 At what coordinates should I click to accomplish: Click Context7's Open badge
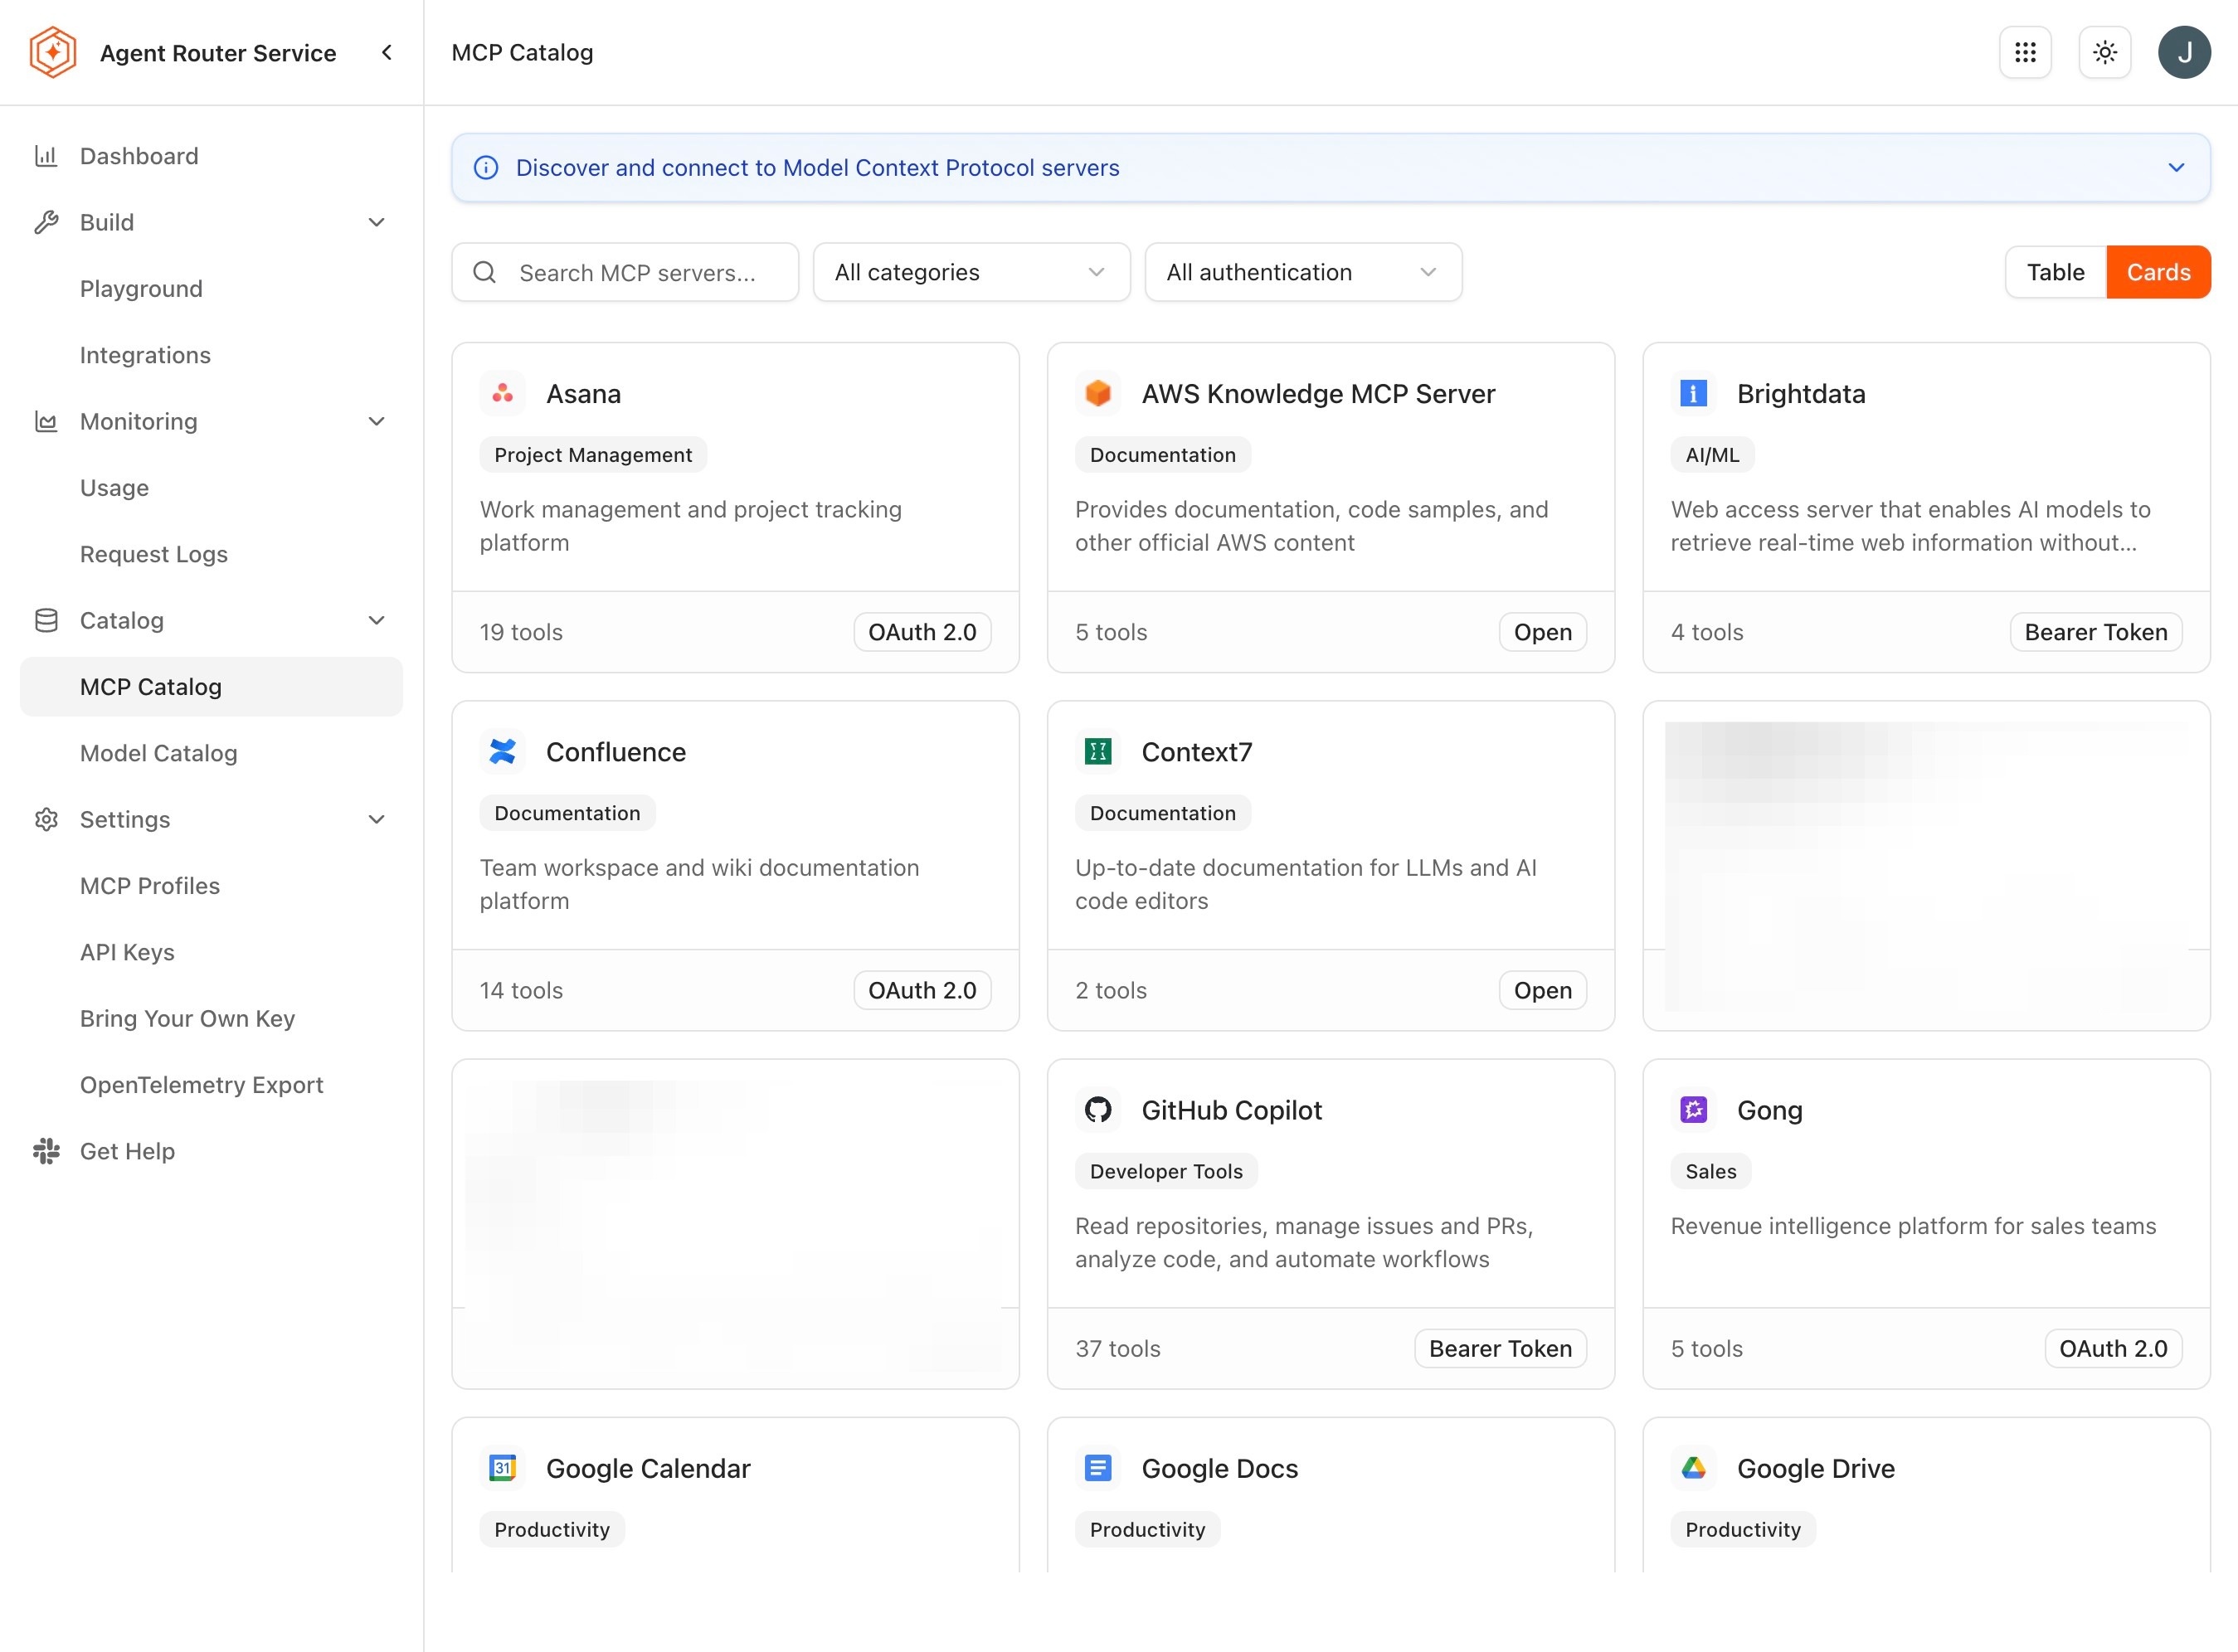pos(1542,990)
